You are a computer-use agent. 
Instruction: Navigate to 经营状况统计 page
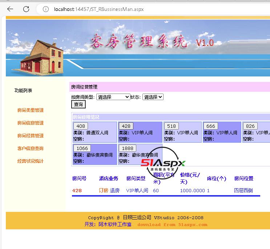coord(30,161)
